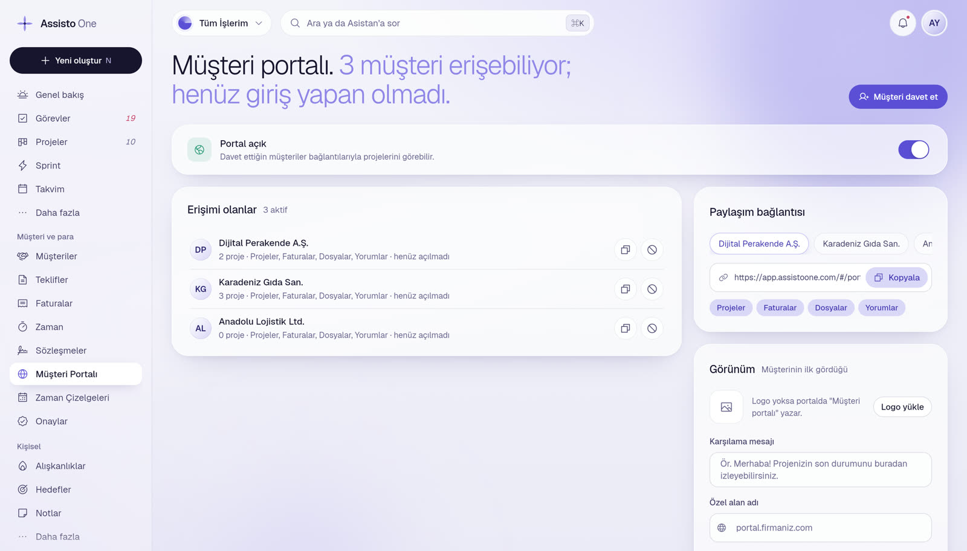
Task: Click the Assisto One logo icon
Action: (x=25, y=24)
